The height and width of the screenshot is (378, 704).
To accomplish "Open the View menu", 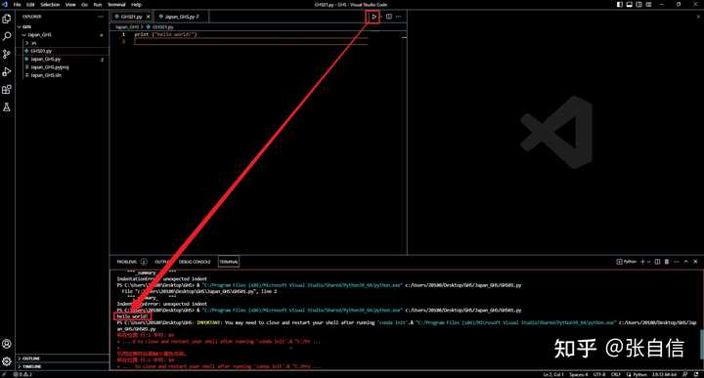I will point(70,5).
